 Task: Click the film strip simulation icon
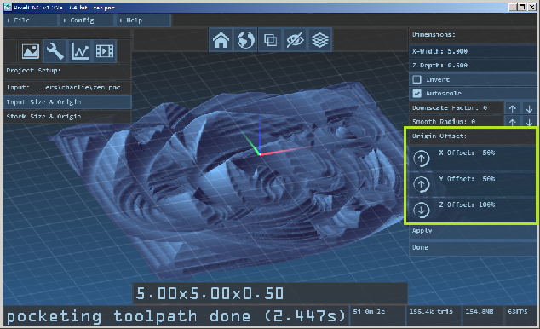click(105, 51)
